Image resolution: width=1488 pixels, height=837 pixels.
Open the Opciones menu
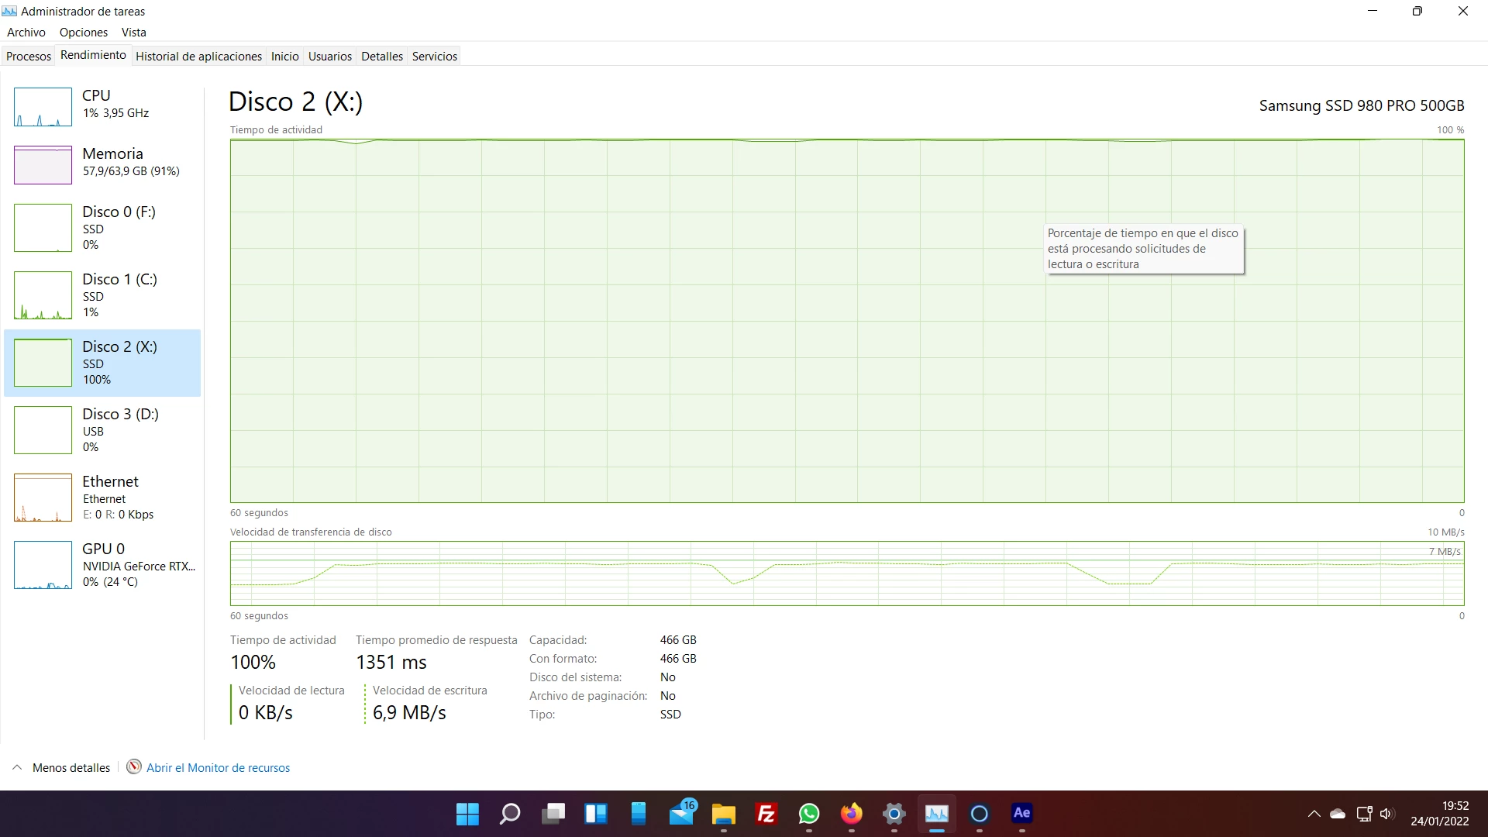pyautogui.click(x=84, y=33)
